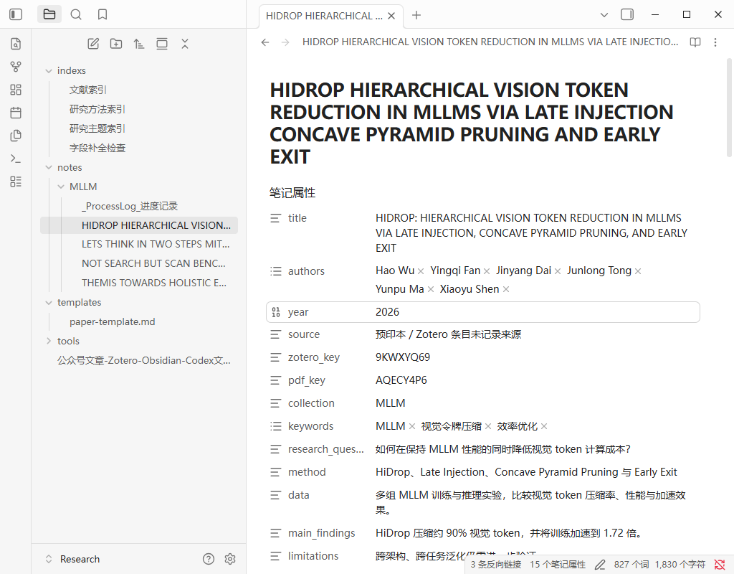Viewport: 734px width, 574px height.
Task: Open the search panel icon
Action: pos(76,14)
